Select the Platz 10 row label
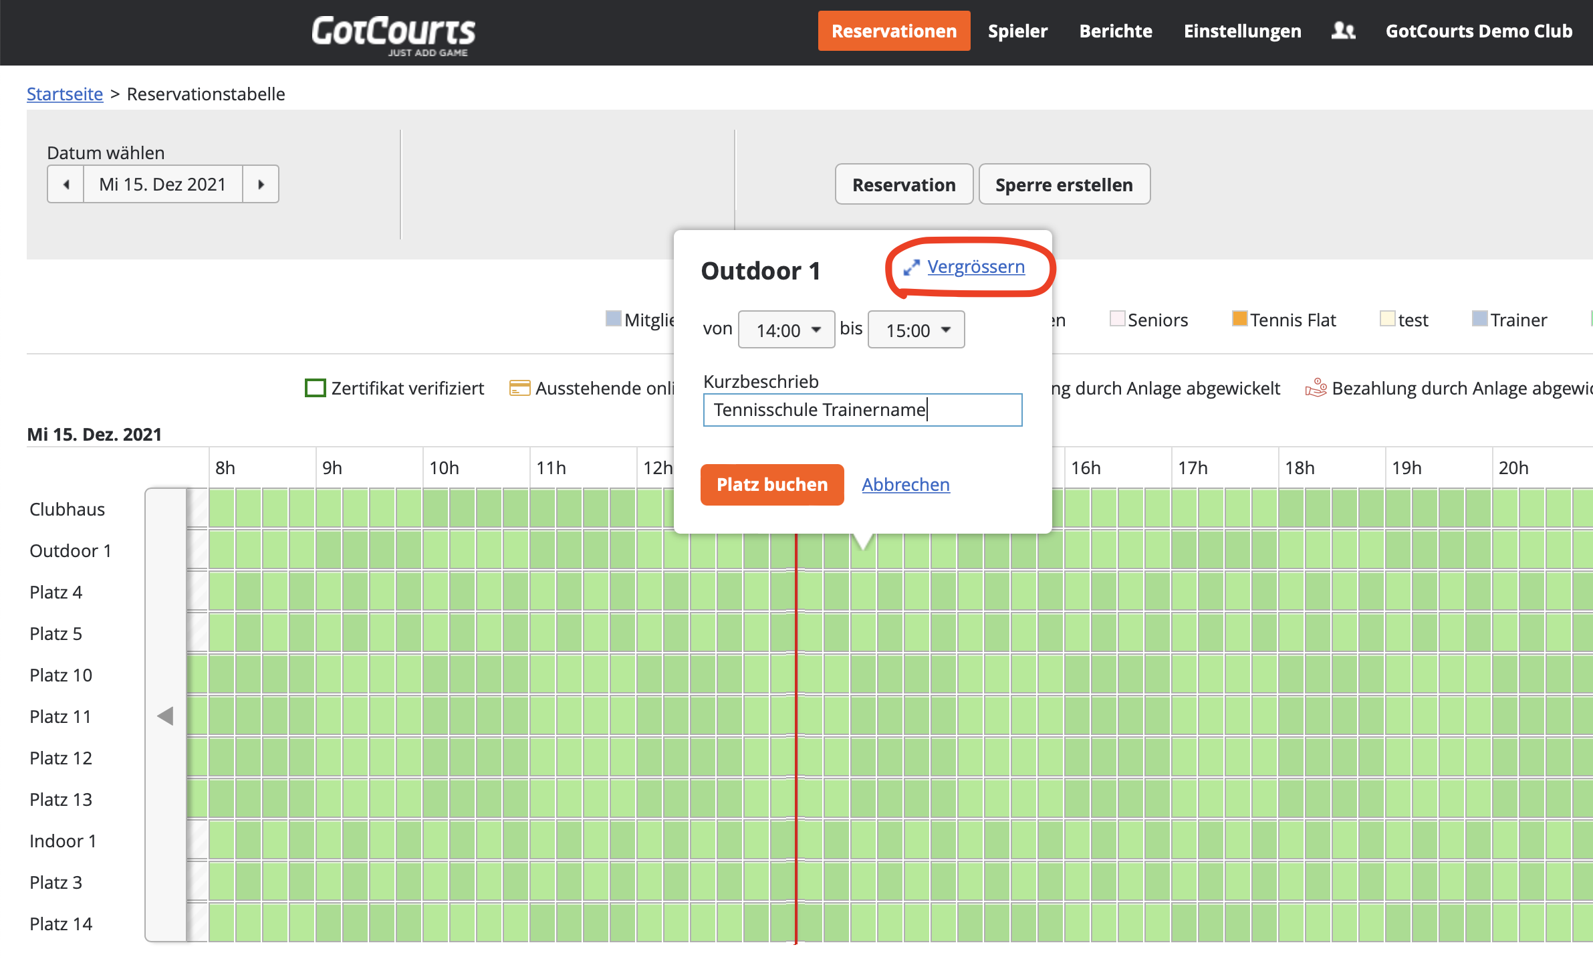This screenshot has width=1593, height=959. 60,675
